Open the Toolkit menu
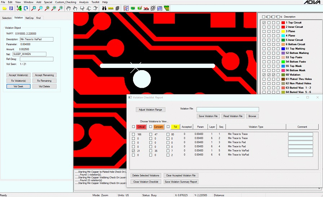 pos(96,2)
